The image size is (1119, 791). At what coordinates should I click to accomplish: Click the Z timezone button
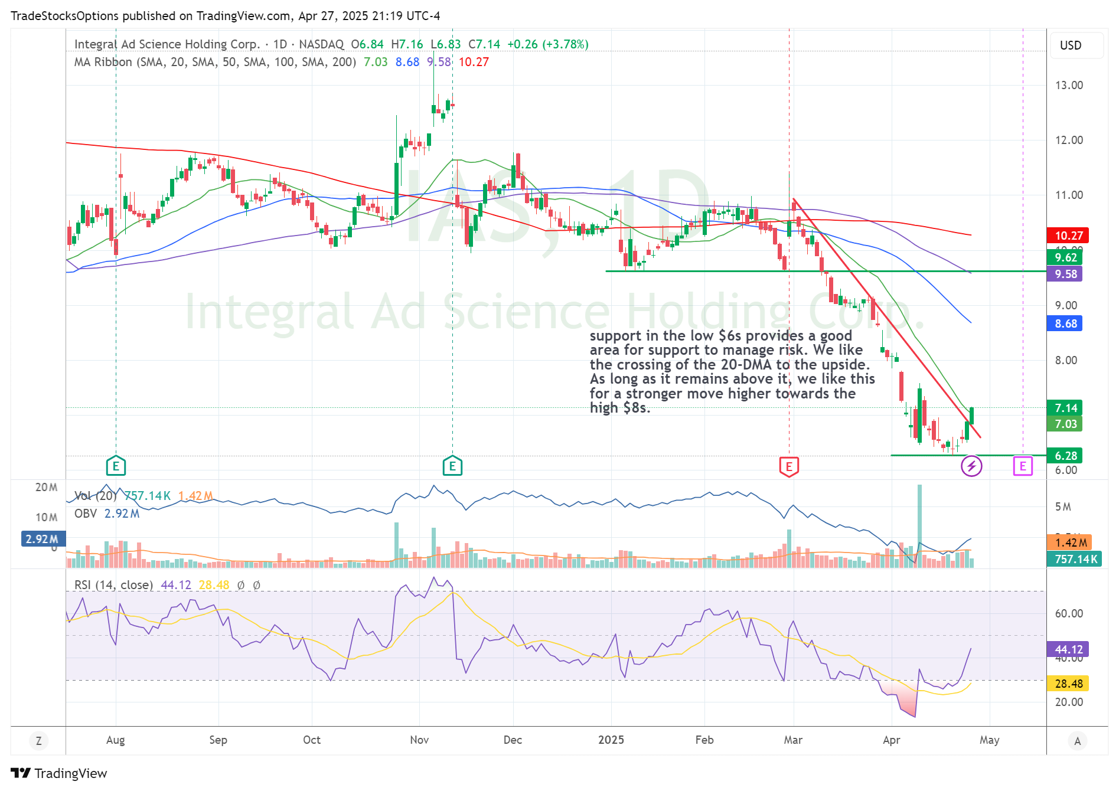pos(39,741)
